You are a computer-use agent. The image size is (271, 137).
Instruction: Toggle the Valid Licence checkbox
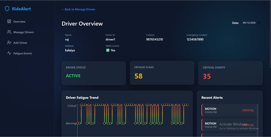pyautogui.click(x=108, y=50)
